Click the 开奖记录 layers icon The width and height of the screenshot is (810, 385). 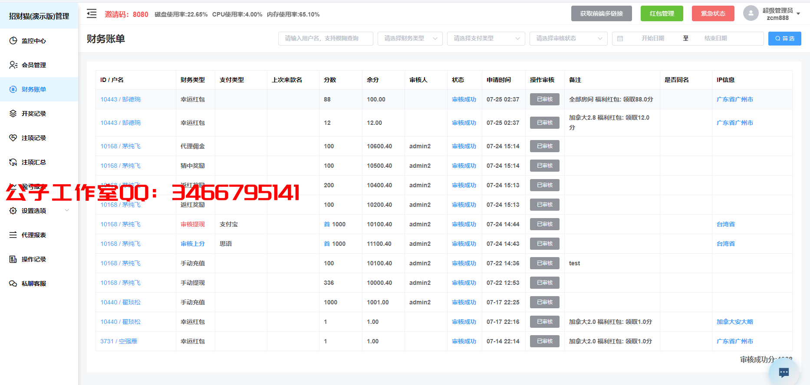13,114
